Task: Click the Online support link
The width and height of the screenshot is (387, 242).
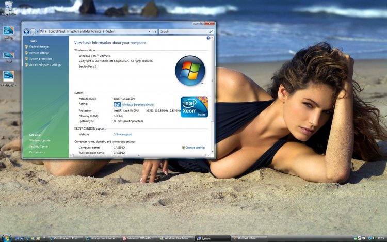Action: click(122, 134)
